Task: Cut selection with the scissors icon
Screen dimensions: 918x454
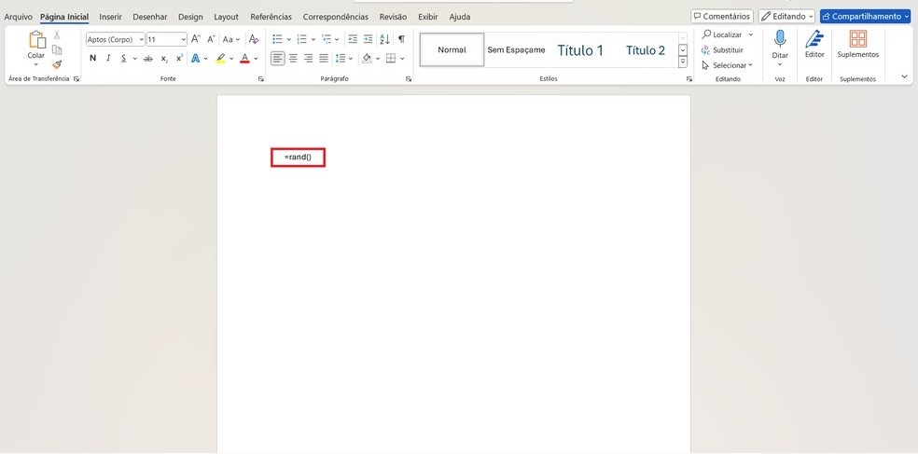Action: click(x=57, y=35)
